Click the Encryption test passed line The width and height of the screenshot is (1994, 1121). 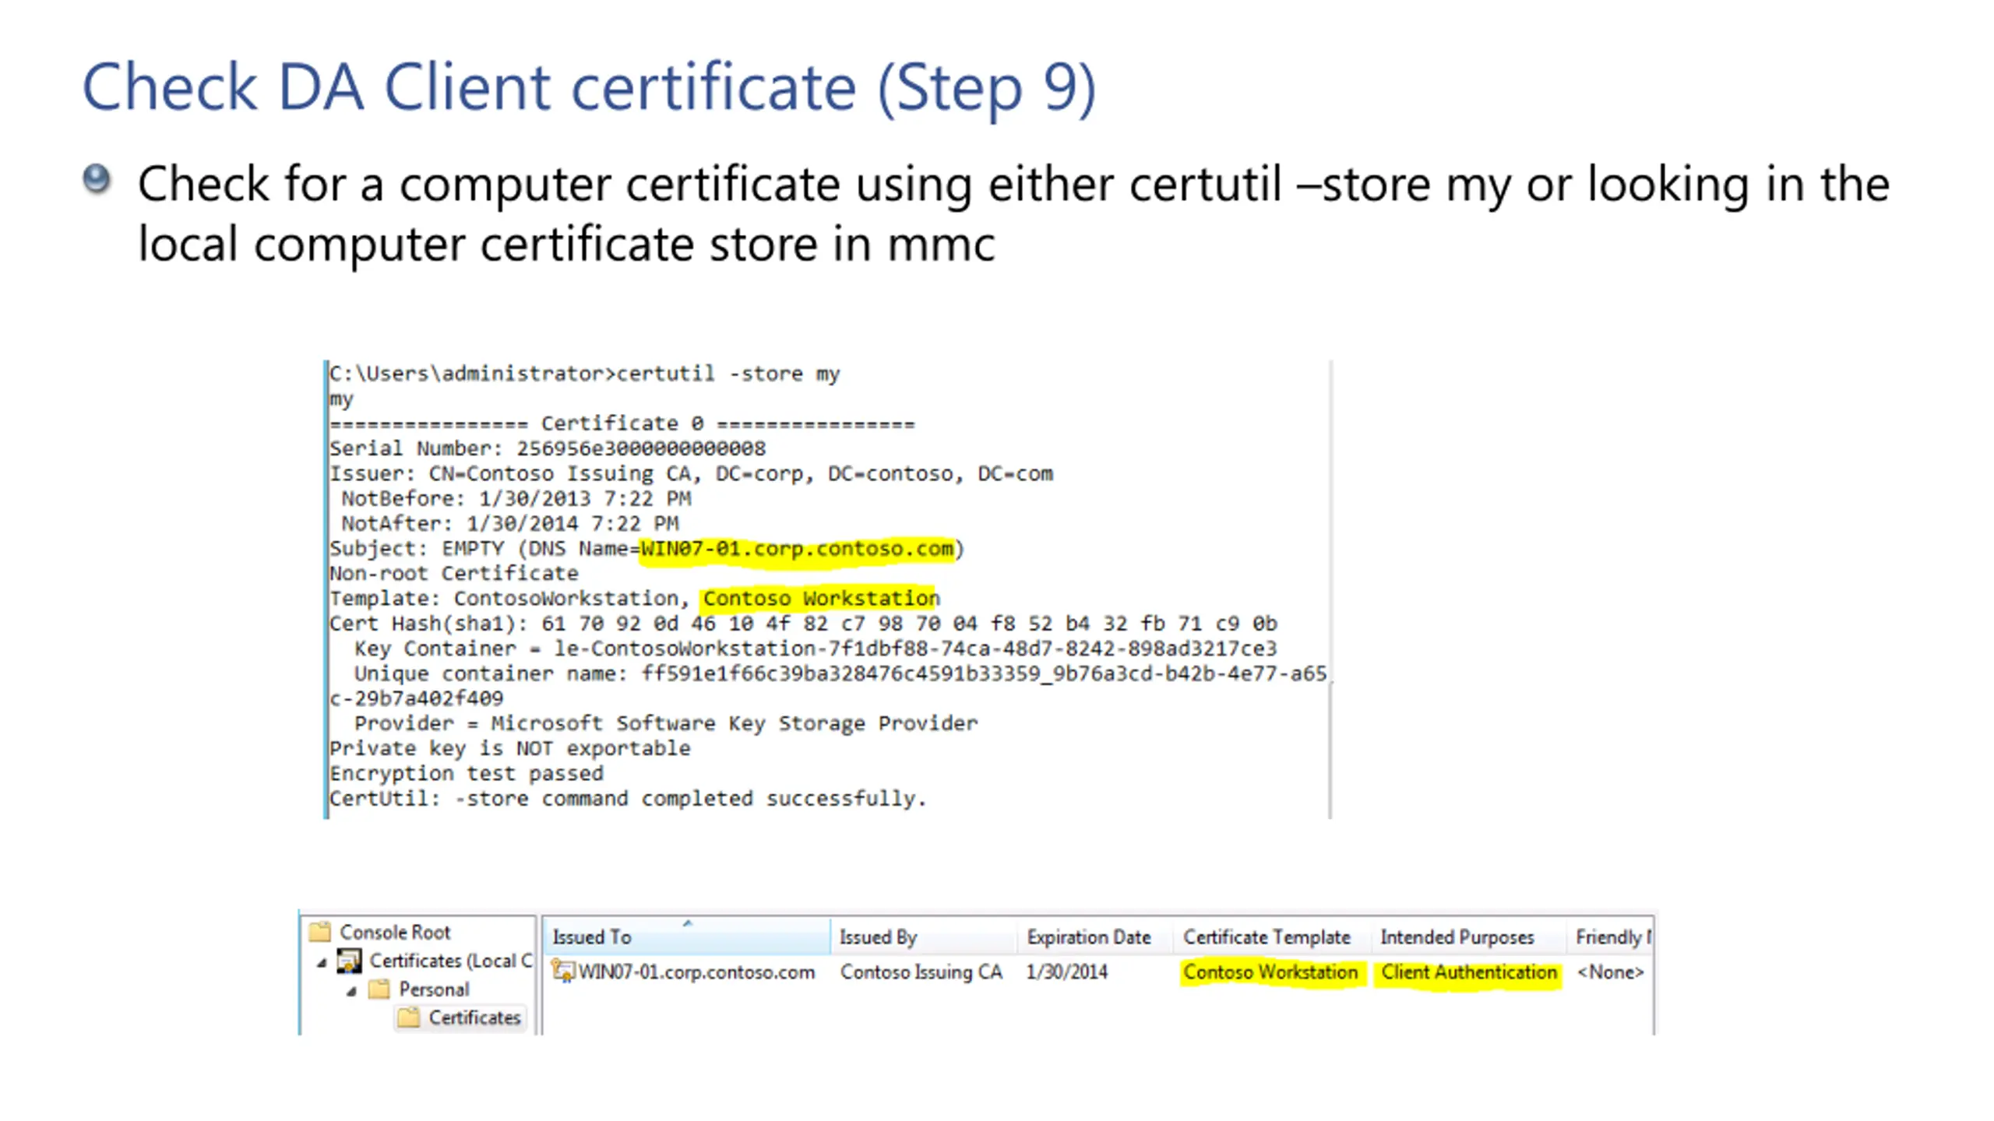[x=466, y=773]
